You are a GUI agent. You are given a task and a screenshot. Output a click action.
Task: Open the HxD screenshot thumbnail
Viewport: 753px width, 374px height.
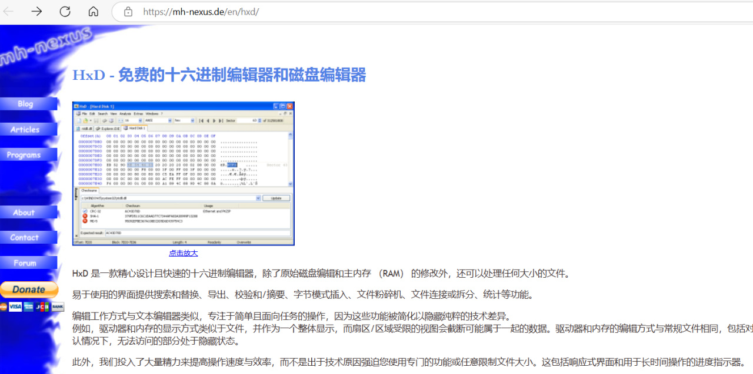coord(184,173)
